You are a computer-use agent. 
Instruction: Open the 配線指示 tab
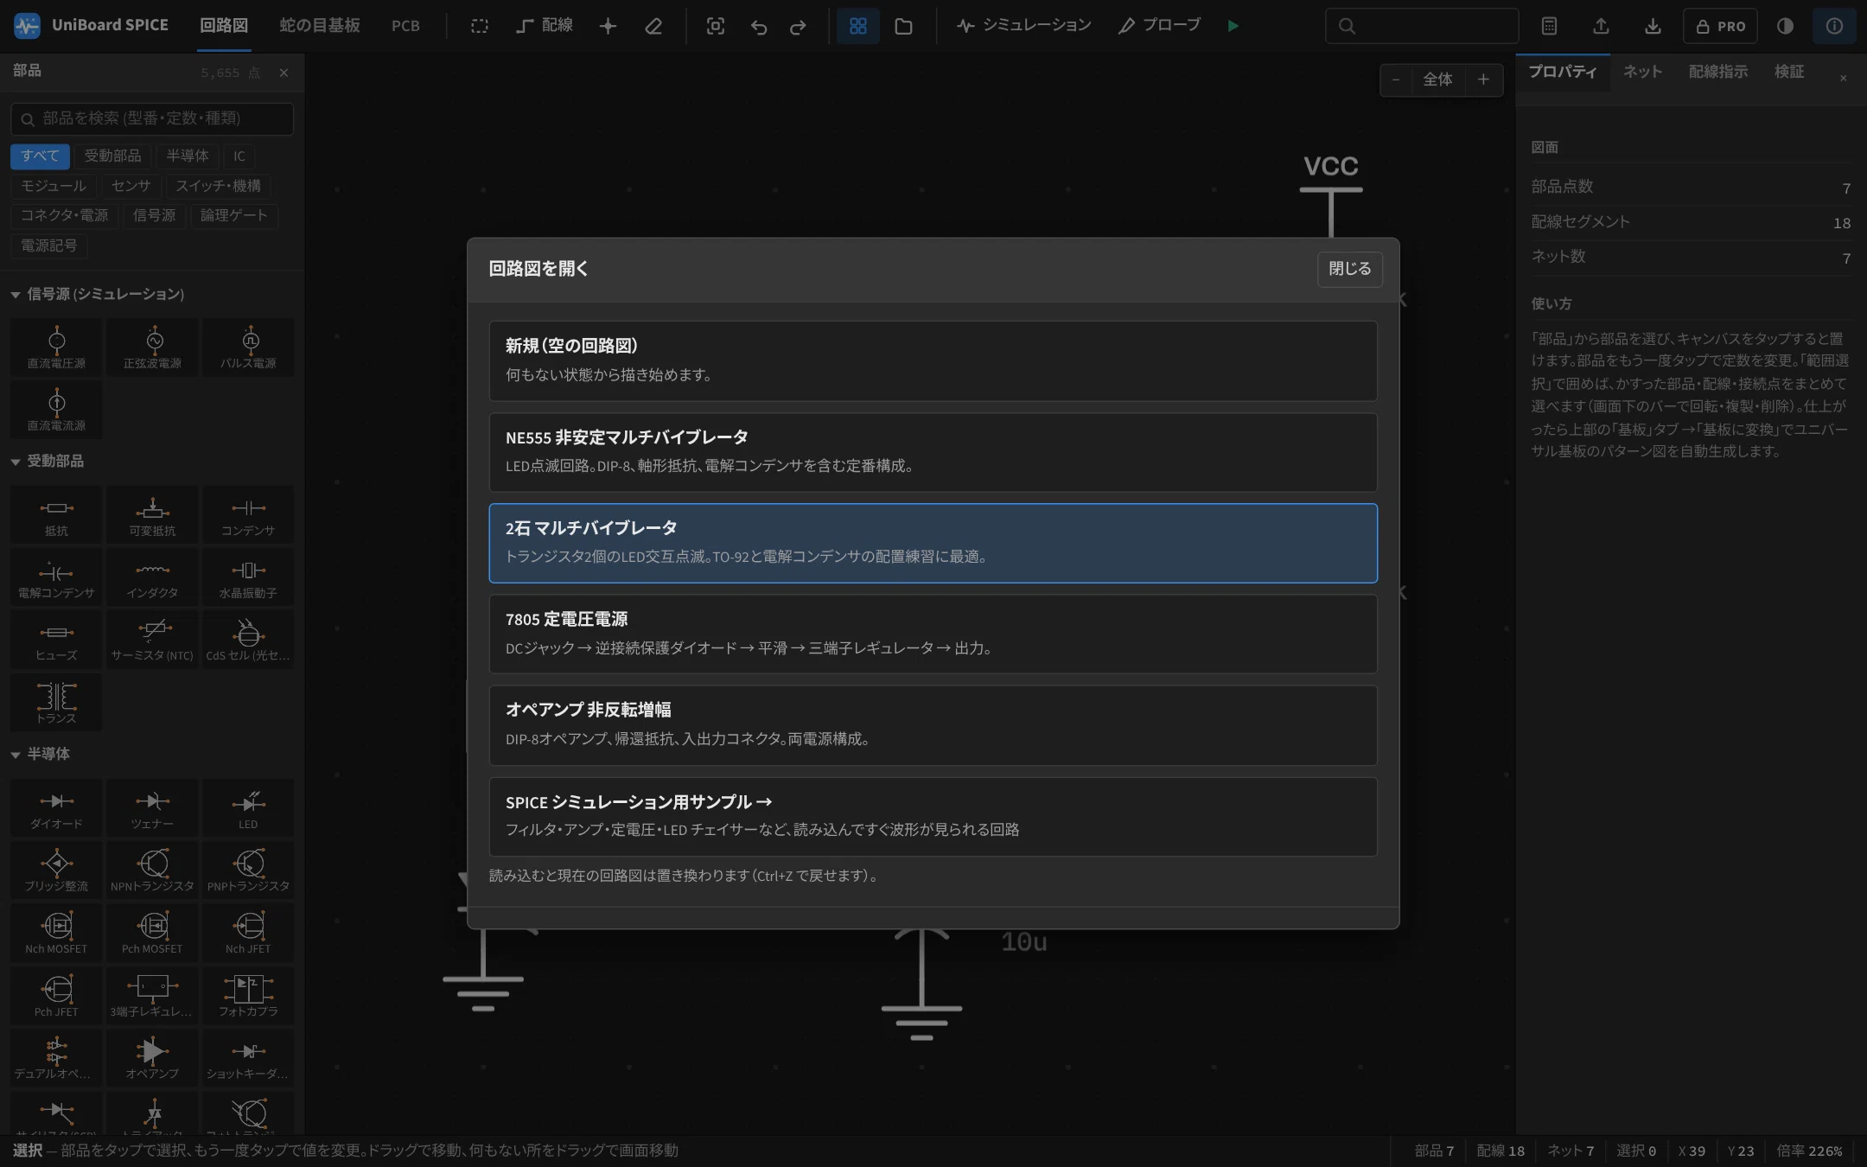pyautogui.click(x=1718, y=72)
